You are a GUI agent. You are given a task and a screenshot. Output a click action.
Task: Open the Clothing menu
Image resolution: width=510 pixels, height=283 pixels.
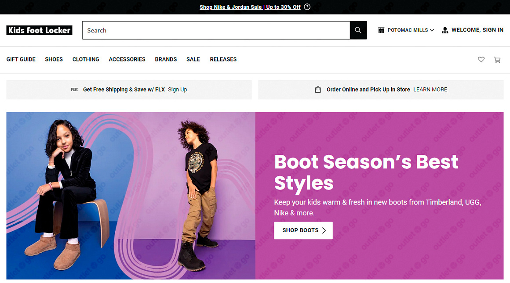86,59
